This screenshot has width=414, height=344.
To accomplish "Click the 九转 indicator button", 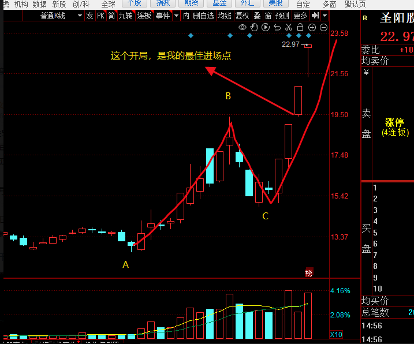I will [x=125, y=16].
